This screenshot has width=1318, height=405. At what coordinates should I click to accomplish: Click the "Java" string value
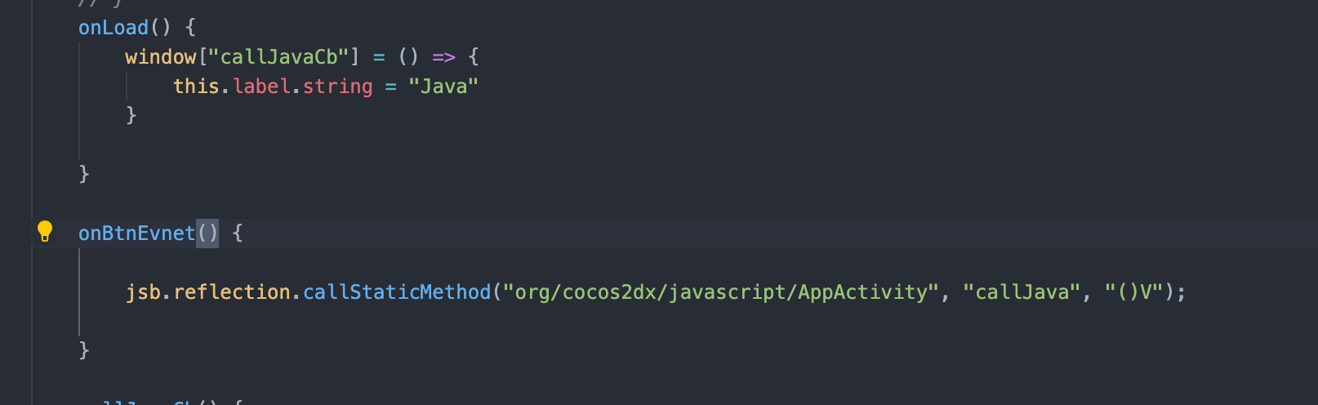[x=443, y=87]
